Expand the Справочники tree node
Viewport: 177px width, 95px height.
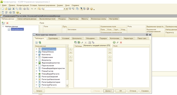pos(37,57)
